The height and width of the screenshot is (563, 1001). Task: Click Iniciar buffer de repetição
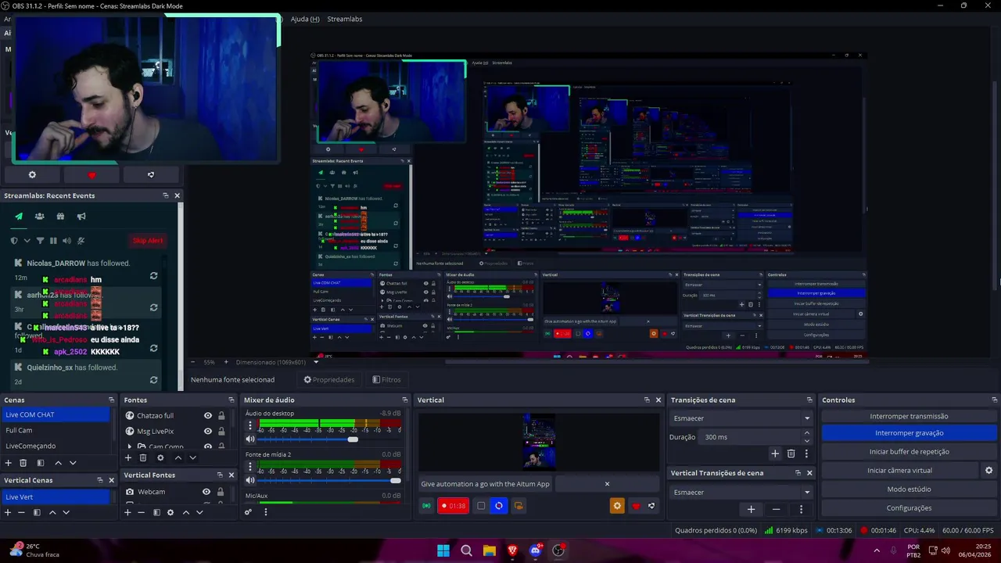pos(909,451)
